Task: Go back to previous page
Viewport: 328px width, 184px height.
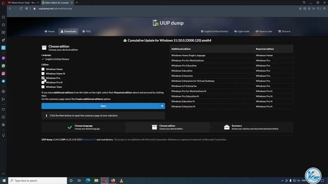Action: 10,9
